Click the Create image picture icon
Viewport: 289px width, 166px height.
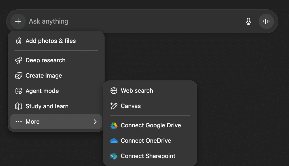coord(19,76)
